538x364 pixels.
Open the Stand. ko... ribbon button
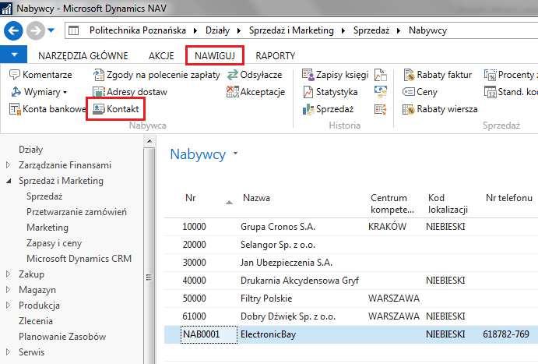tap(511, 92)
